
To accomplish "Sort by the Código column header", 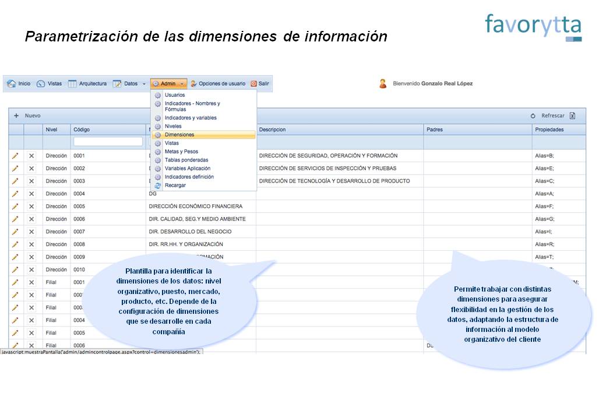I will (108, 129).
